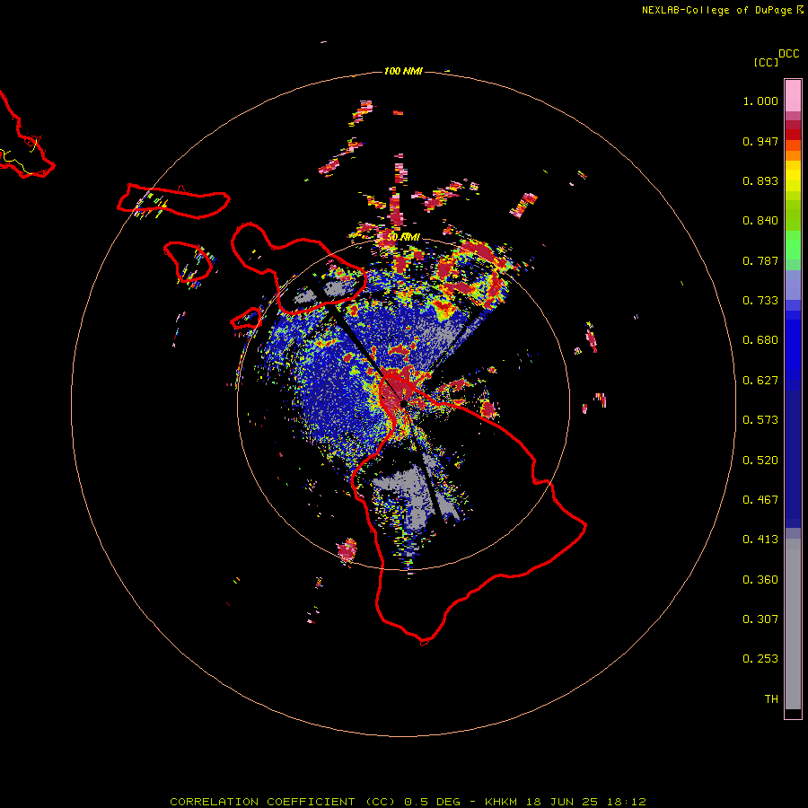Click the 0.893 legend value

(x=760, y=180)
